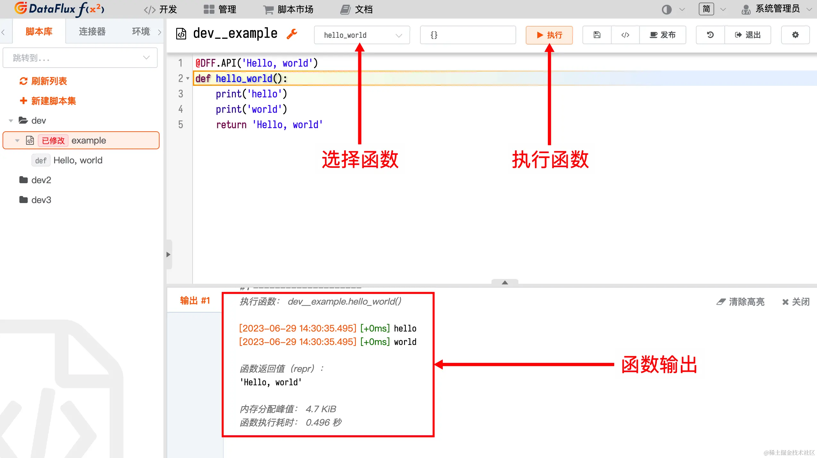
Task: Collapse the dev folder tree
Action: click(x=11, y=121)
